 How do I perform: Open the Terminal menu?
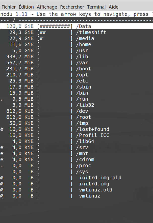[x=96, y=7]
